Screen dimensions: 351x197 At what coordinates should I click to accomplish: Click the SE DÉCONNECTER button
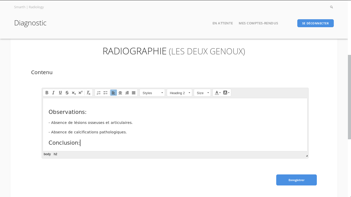click(x=315, y=23)
